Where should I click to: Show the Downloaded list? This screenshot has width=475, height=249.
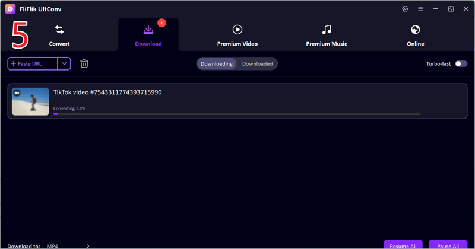click(x=258, y=64)
